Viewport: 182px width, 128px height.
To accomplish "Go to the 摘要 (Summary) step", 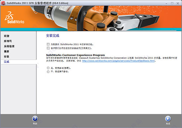I will click(x=7, y=51).
